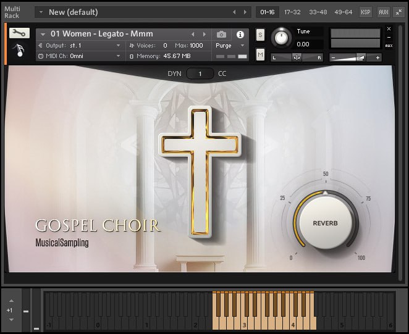Viewport: 409px width, 334px height.
Task: Click the Tune knob
Action: (281, 38)
